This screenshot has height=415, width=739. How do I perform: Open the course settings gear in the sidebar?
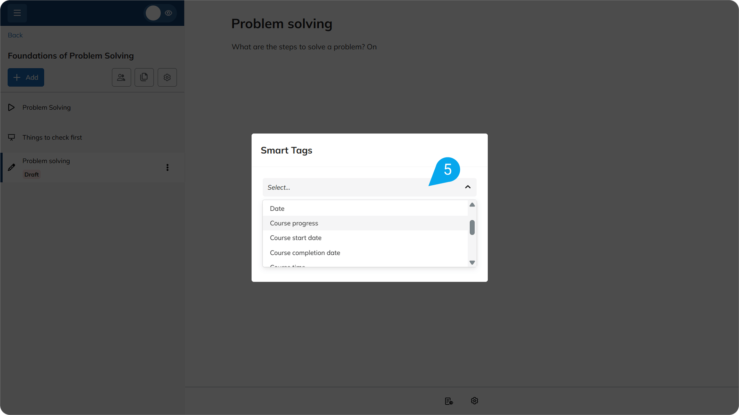click(x=167, y=77)
